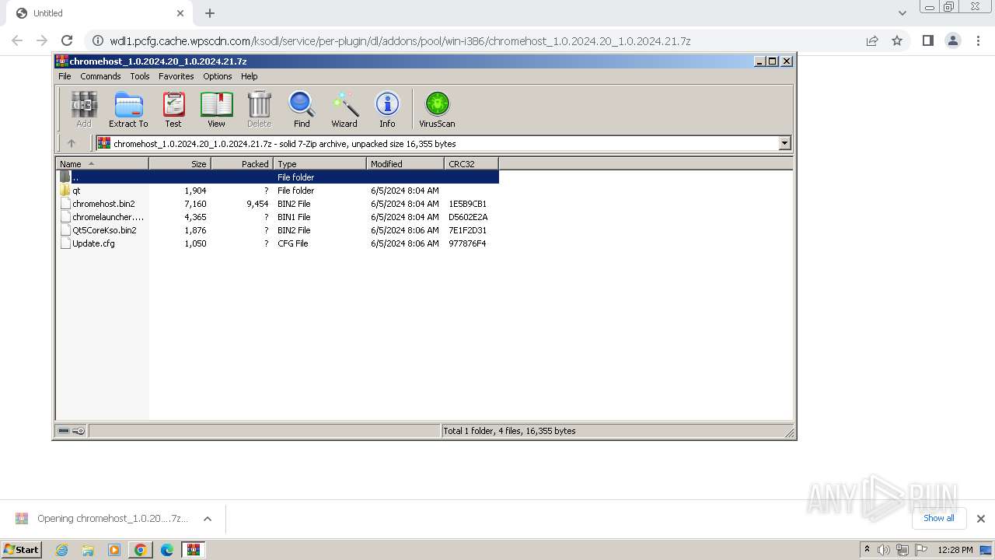Click the WinRAR taskbar button
This screenshot has height=560, width=995.
194,550
